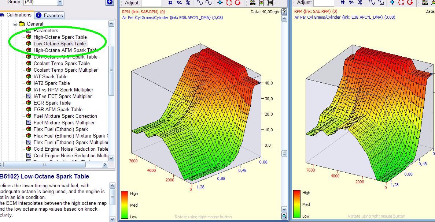The width and height of the screenshot is (435, 222).
Task: Click the description panel scroll-up arrow
Action: pyautogui.click(x=113, y=186)
